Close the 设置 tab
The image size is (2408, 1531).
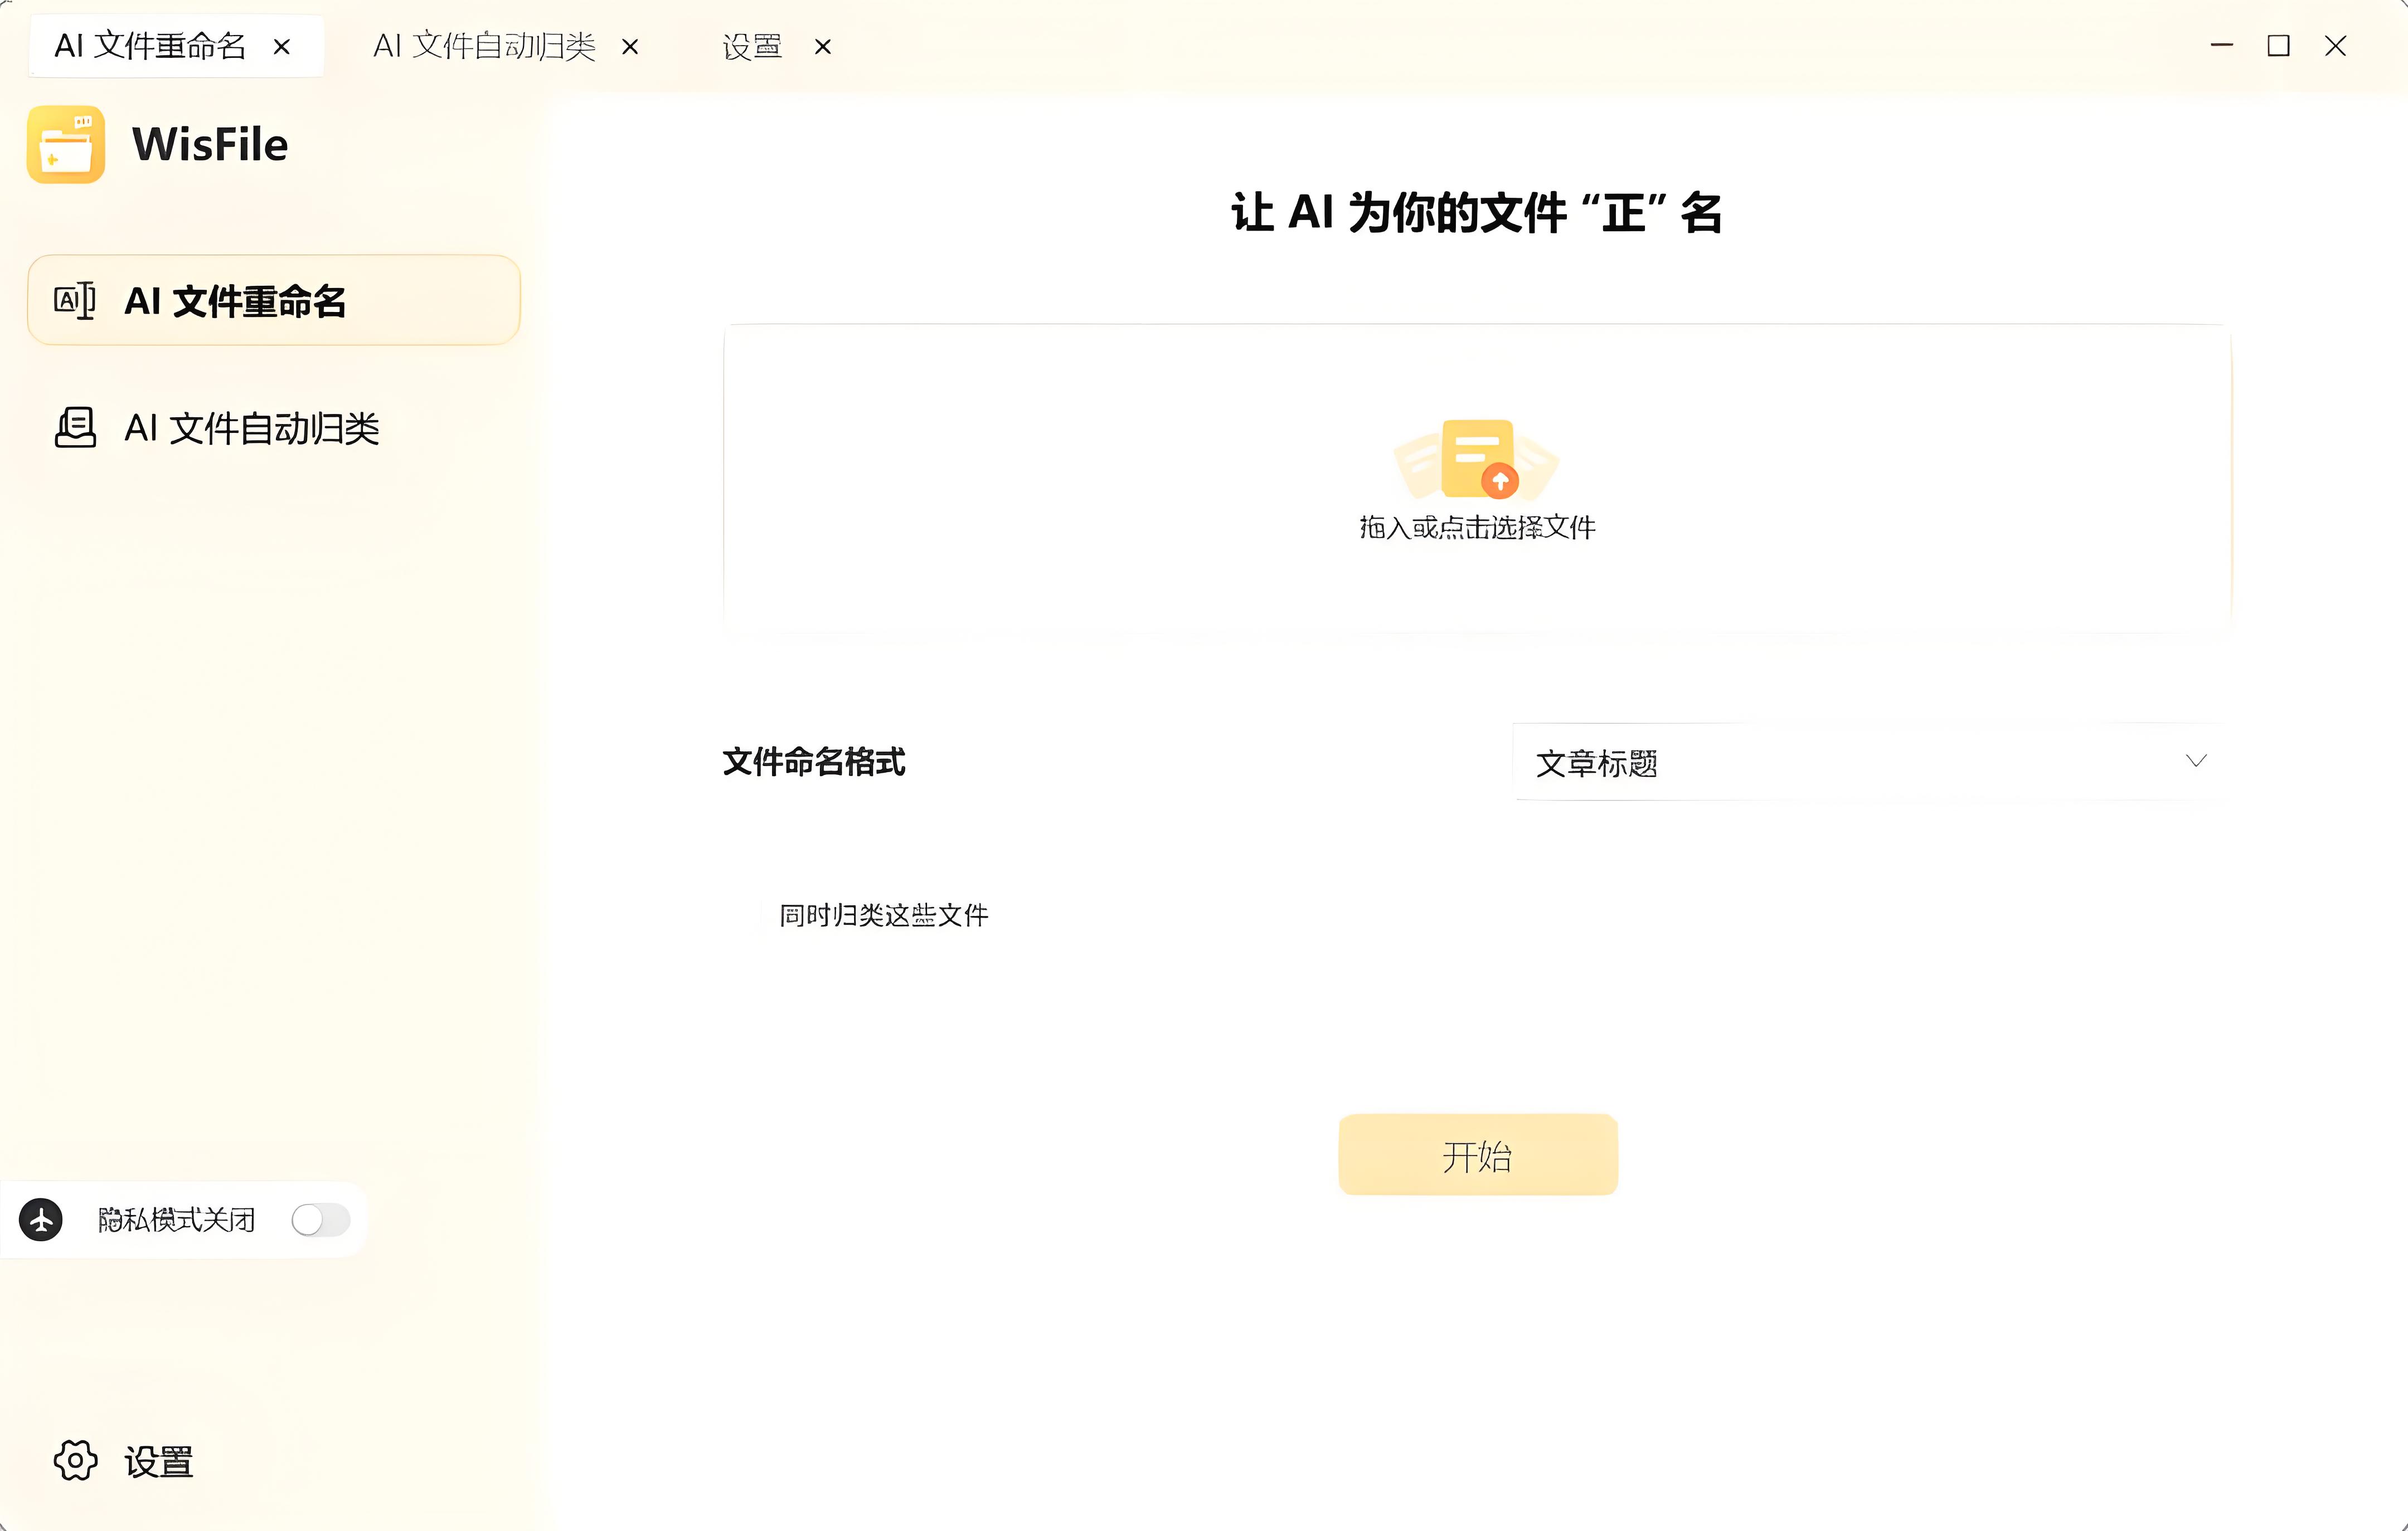[x=822, y=46]
